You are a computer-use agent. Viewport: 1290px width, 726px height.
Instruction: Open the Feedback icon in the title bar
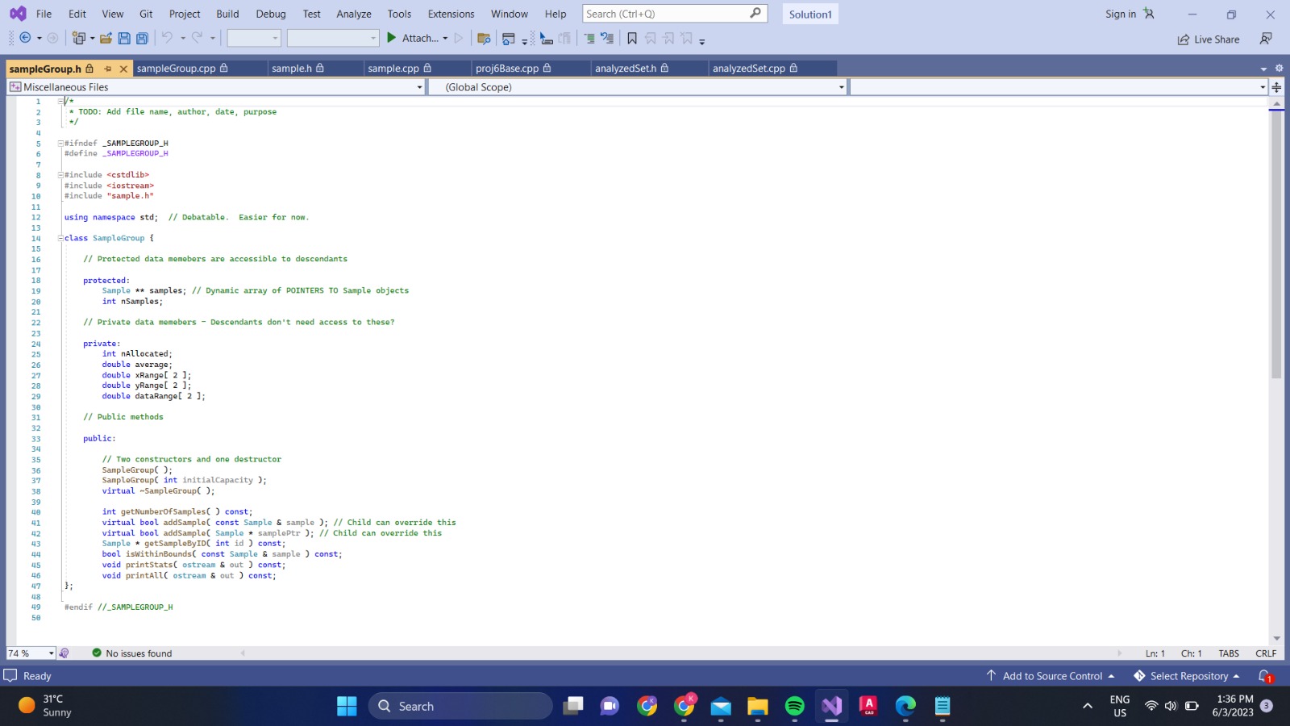pyautogui.click(x=1266, y=39)
